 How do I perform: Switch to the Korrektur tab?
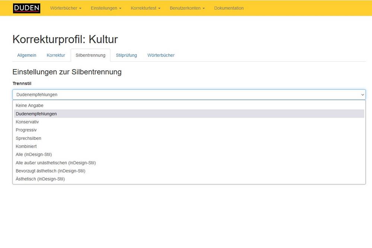[56, 55]
